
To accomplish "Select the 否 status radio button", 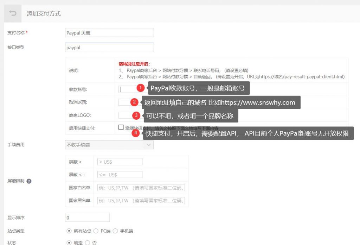I will pyautogui.click(x=88, y=243).
